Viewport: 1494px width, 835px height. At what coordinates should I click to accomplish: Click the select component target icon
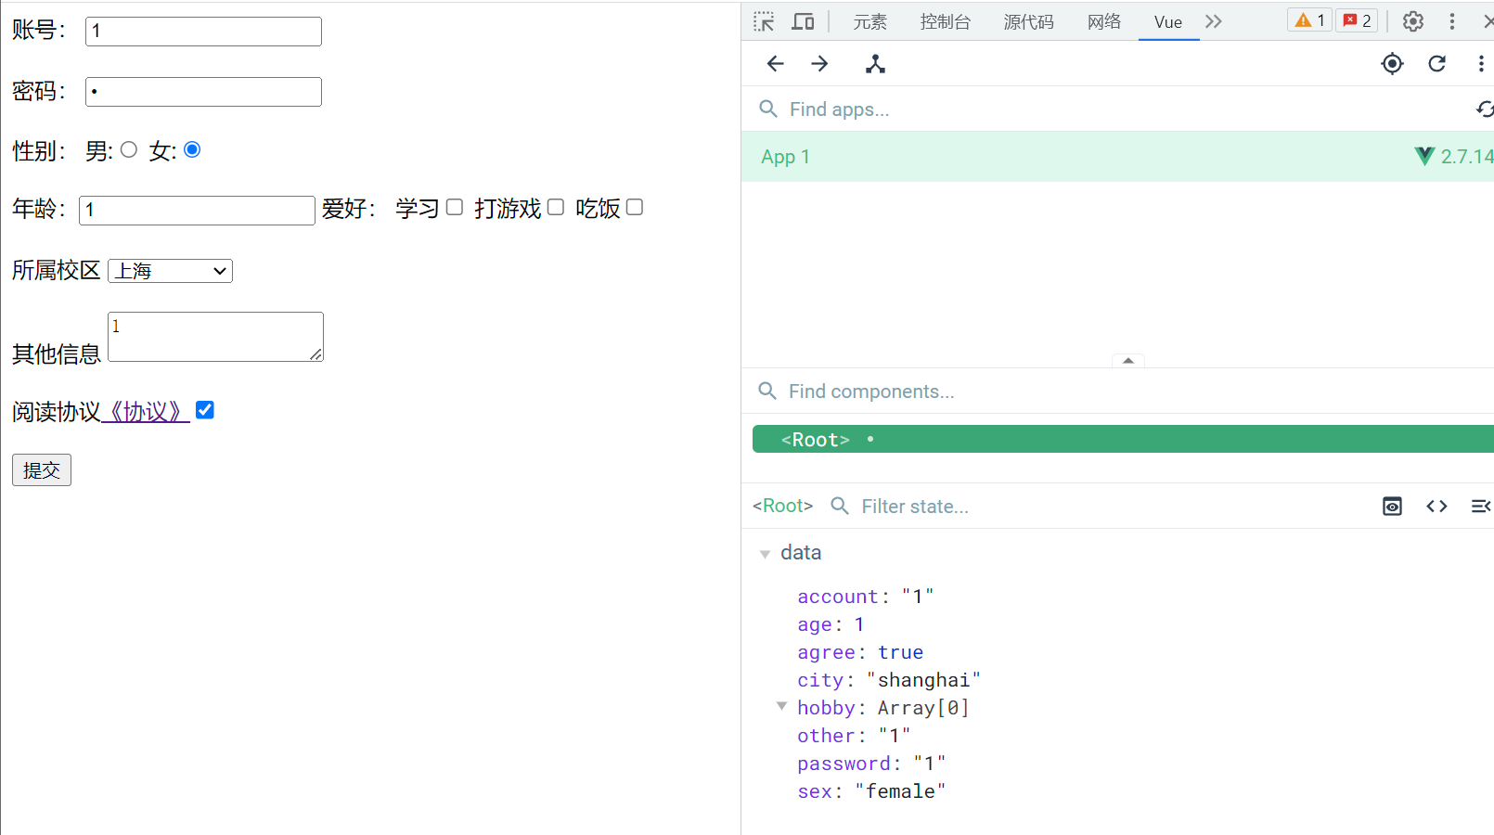(x=1392, y=63)
